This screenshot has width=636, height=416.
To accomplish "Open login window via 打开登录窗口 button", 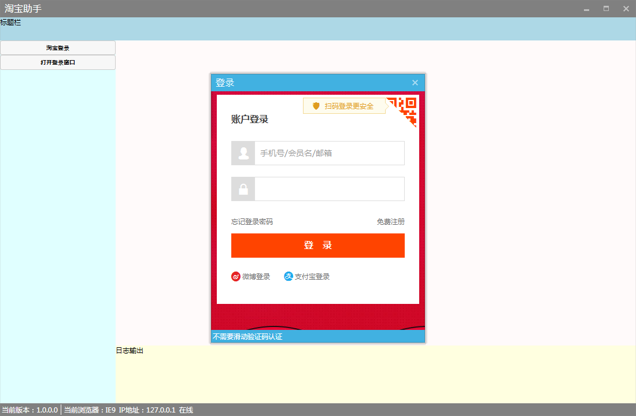I will click(x=58, y=62).
